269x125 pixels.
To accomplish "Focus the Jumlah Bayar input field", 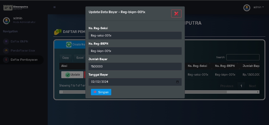I will click(135, 67).
